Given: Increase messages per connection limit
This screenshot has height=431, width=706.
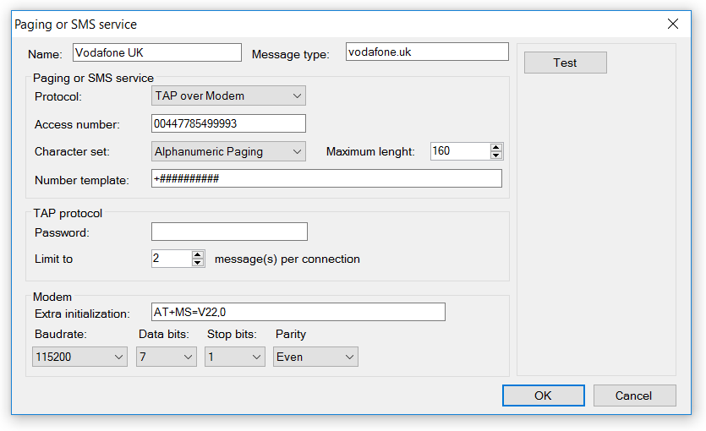Looking at the screenshot, I should tap(198, 254).
